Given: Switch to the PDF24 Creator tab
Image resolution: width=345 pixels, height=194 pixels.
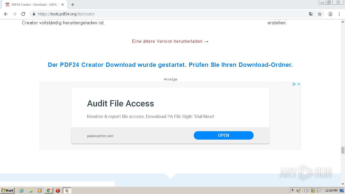Looking at the screenshot, I should [x=34, y=5].
